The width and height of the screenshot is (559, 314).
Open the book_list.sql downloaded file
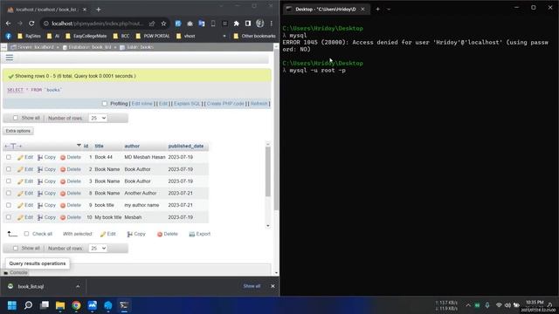(x=31, y=286)
